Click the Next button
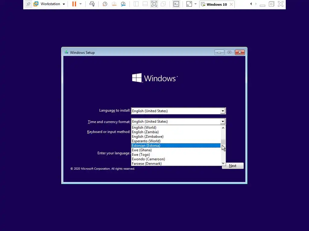 click(233, 166)
